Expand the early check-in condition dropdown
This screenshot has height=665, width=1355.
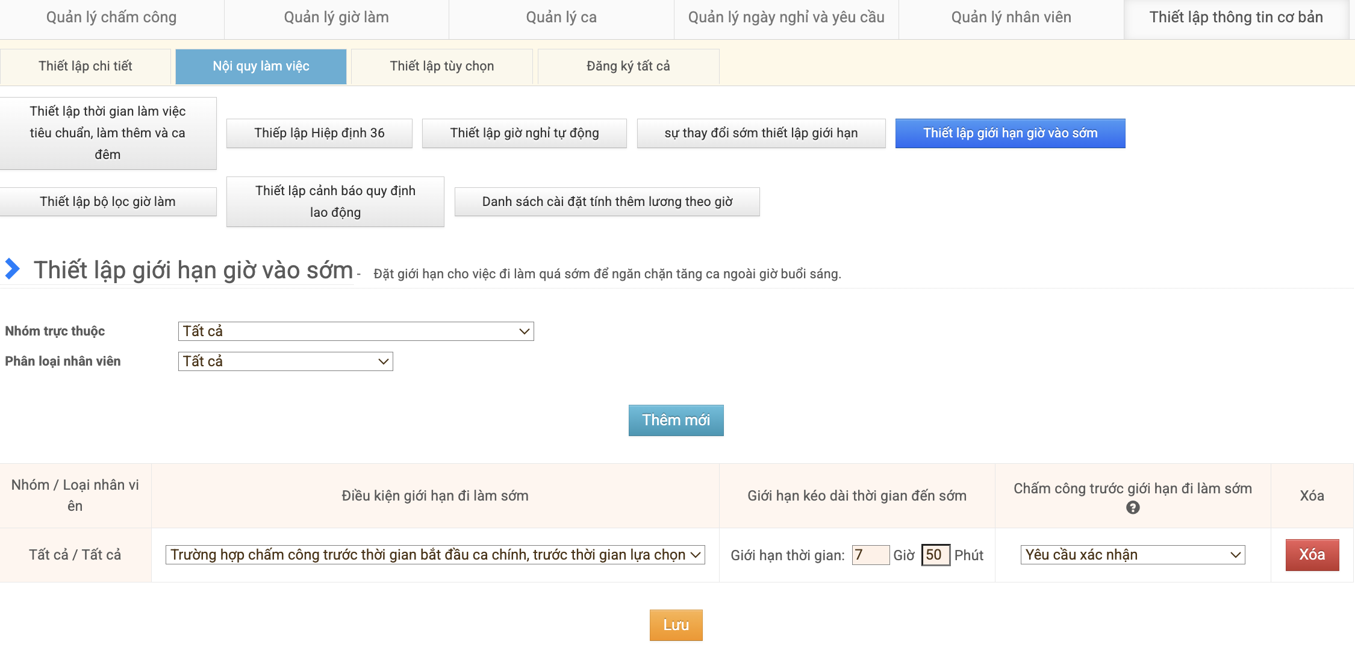(x=435, y=555)
